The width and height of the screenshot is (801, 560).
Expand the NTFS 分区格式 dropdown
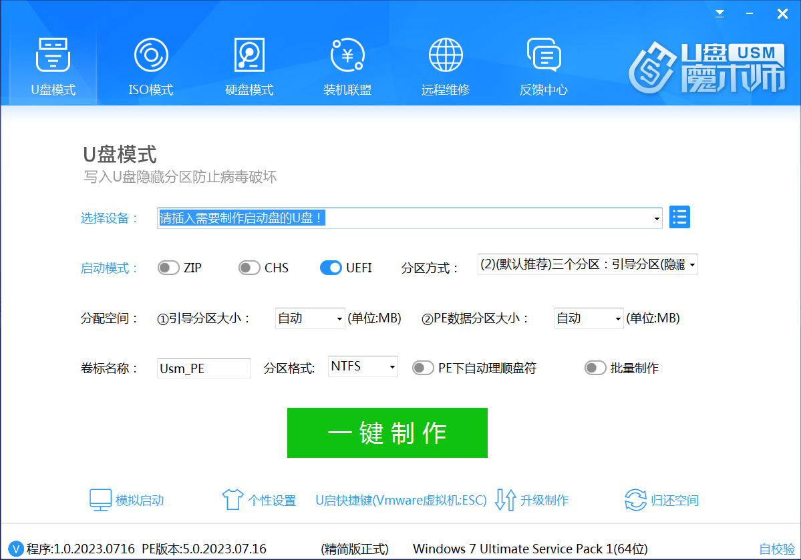coord(392,367)
